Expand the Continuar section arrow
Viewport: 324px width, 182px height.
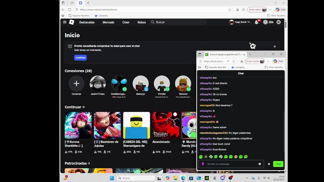(83, 107)
